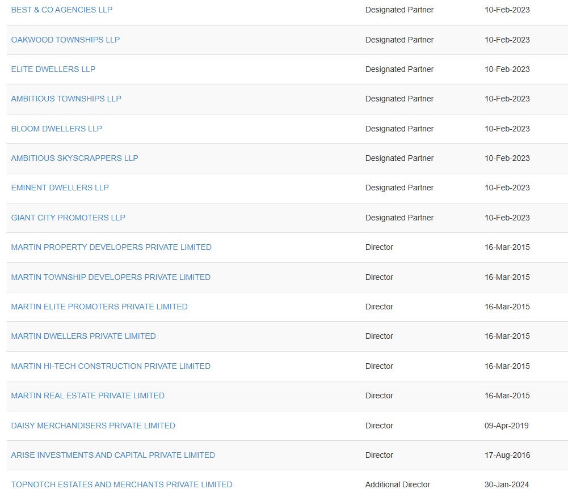Open MARTIN ELITE PROMOTERS PRIVATE LIMITED
Image resolution: width=568 pixels, height=489 pixels.
coord(99,307)
